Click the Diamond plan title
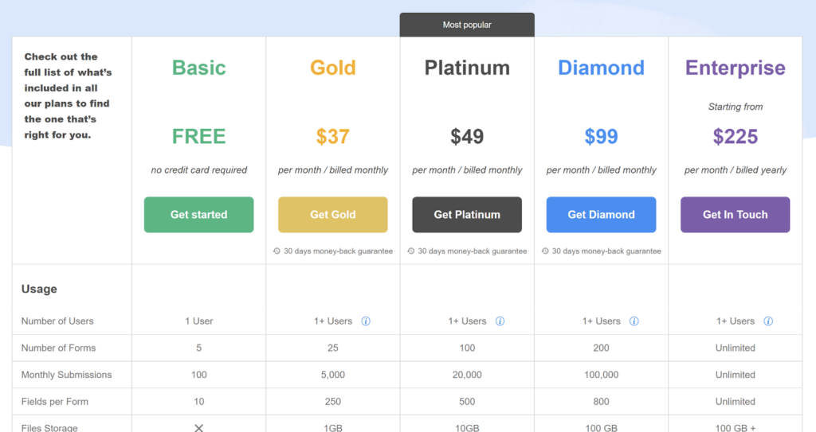Viewport: 816px width, 432px height. pos(601,68)
